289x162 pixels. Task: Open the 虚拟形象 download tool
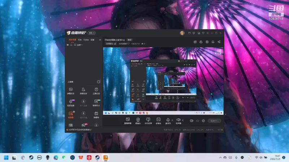click(x=83, y=115)
